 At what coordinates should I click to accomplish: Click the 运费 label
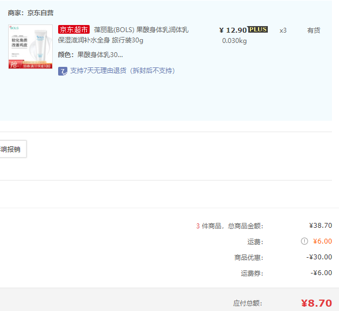click(255, 242)
